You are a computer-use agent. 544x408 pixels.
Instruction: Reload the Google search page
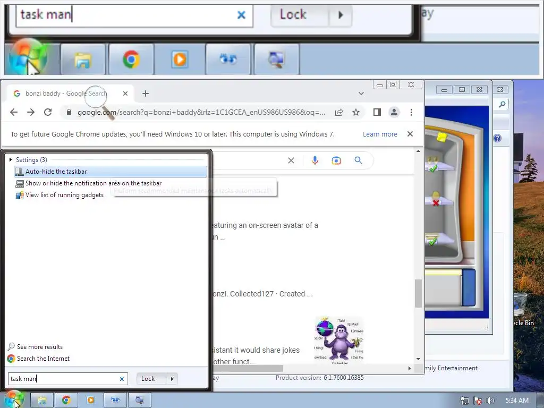48,112
